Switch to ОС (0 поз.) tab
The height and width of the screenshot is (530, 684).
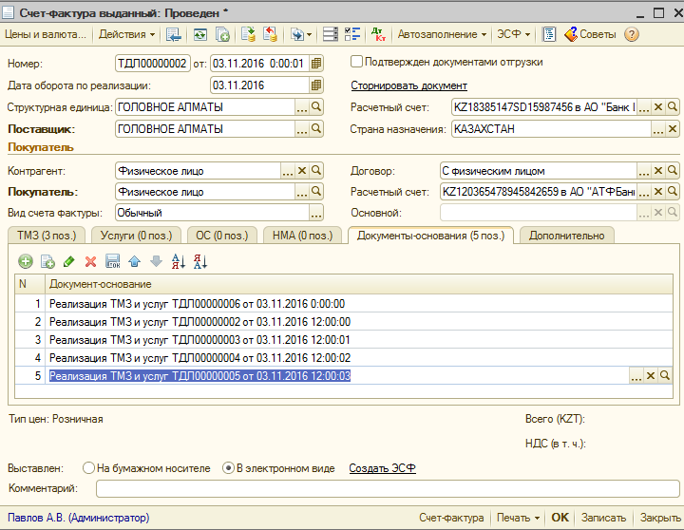221,236
